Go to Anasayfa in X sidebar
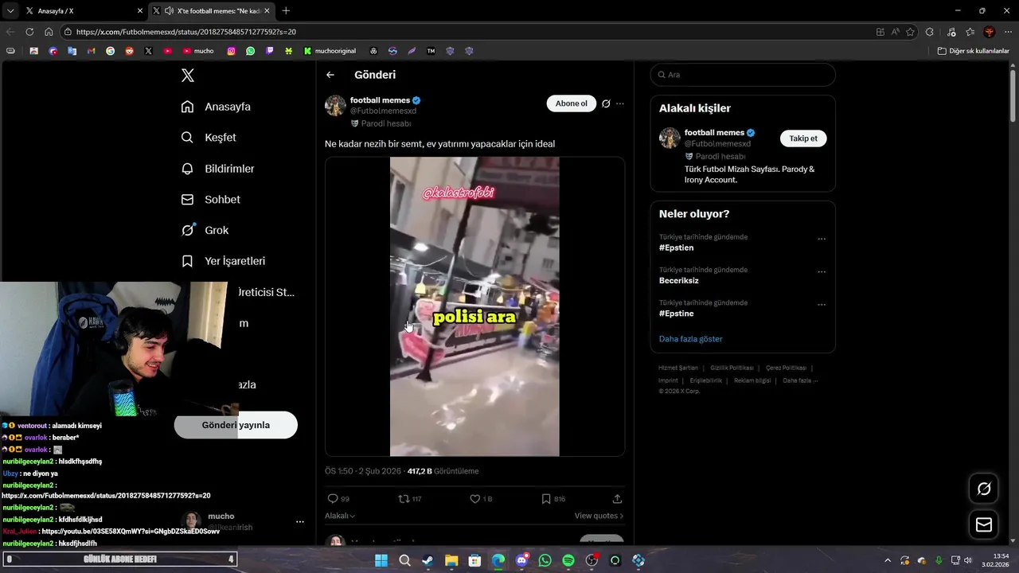Image resolution: width=1019 pixels, height=573 pixels. tap(216, 107)
